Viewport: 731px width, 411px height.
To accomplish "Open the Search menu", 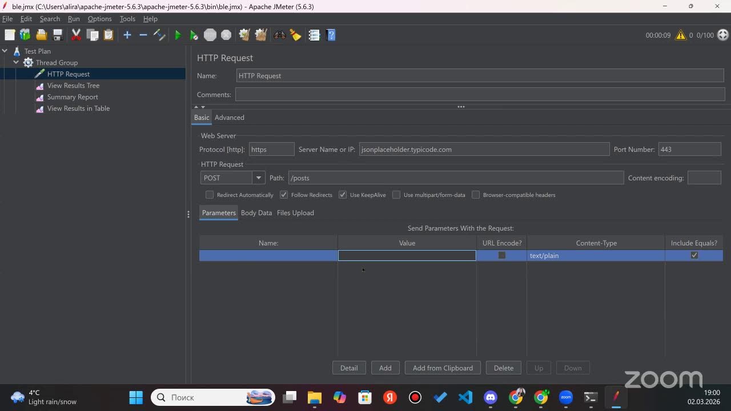I will (x=50, y=19).
